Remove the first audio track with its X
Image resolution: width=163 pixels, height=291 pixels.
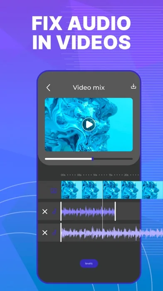click(x=45, y=212)
